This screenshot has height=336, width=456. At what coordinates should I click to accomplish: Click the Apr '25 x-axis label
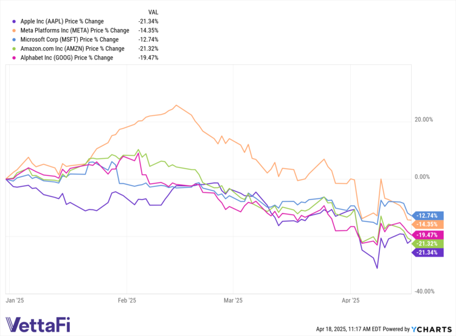point(351,300)
